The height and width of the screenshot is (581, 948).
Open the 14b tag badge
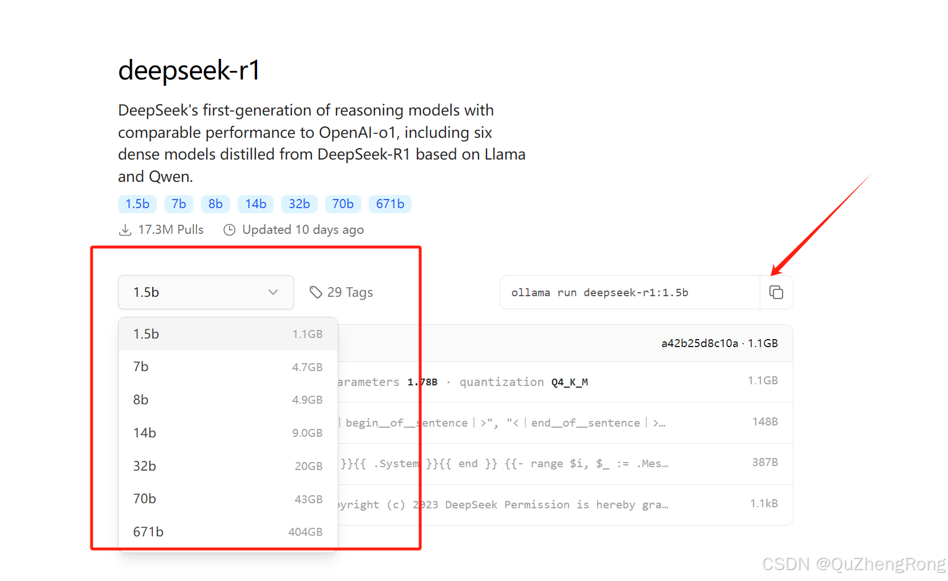coord(255,204)
